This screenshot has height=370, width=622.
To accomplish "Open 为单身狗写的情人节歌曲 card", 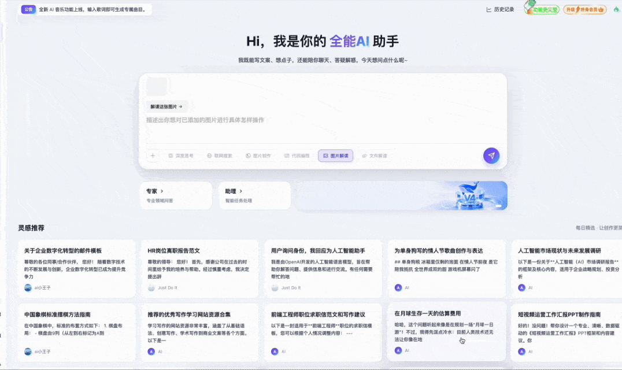I will pos(447,268).
